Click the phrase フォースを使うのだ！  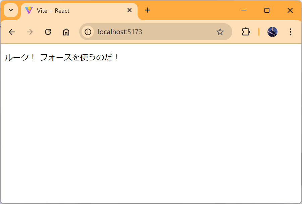(x=80, y=57)
